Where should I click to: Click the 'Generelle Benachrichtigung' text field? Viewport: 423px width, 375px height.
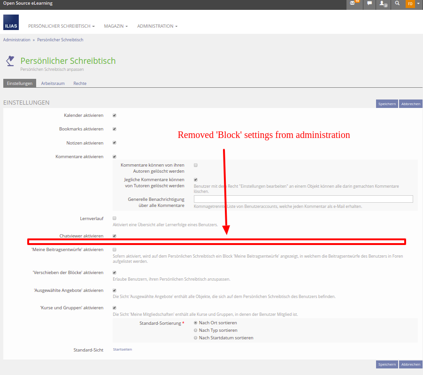303,199
